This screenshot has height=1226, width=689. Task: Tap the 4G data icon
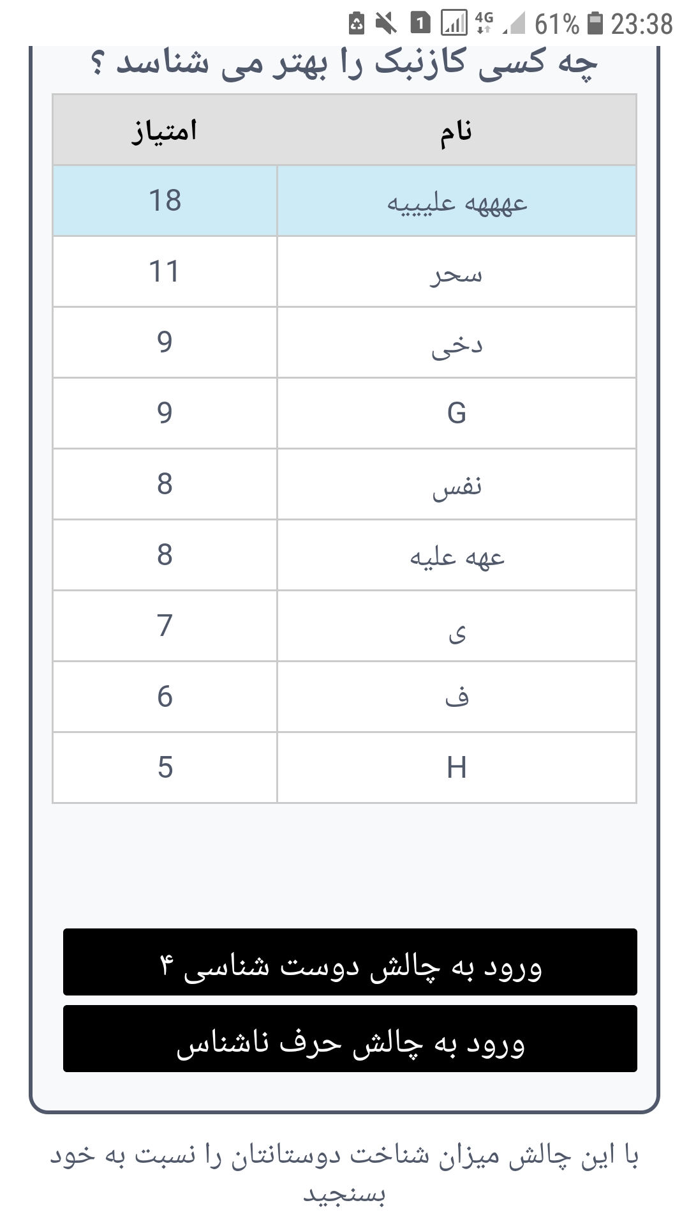pos(484,23)
